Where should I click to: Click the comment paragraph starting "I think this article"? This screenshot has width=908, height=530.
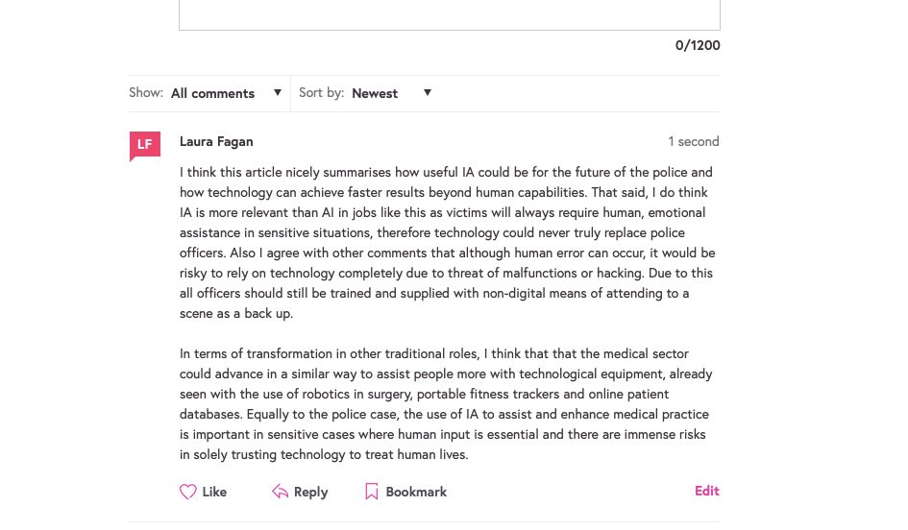click(x=447, y=243)
